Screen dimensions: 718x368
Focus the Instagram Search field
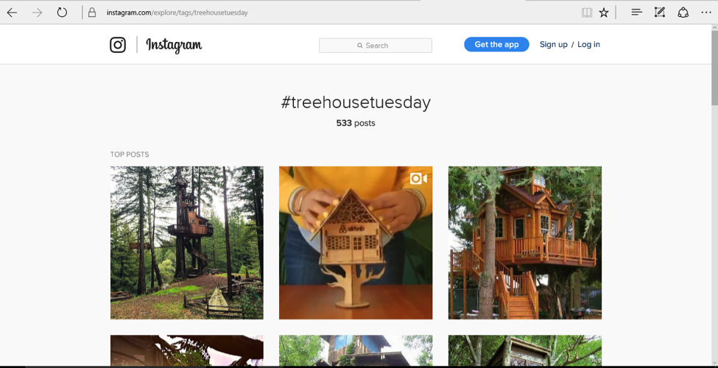click(376, 46)
